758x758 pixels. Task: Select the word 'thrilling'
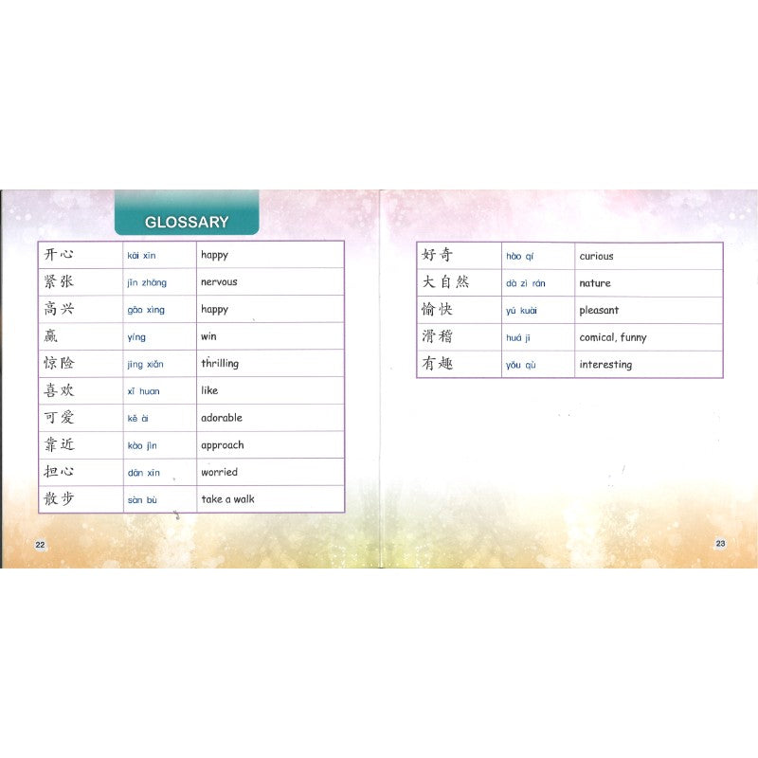[220, 364]
